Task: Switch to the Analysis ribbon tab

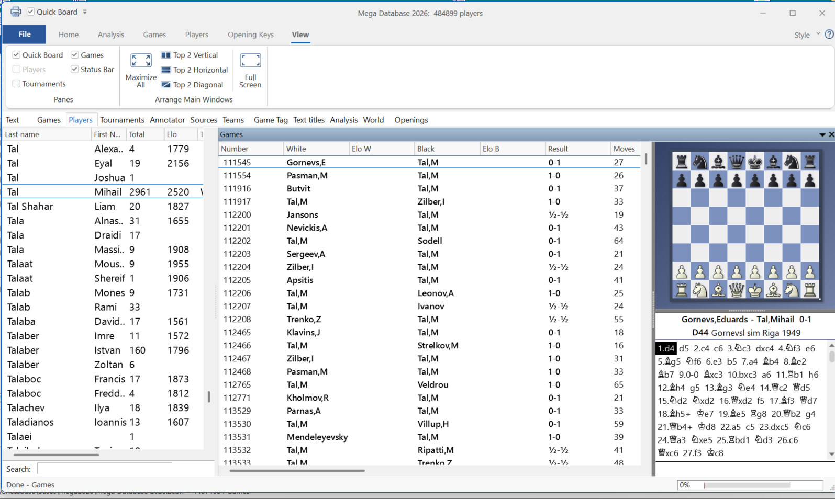Action: pyautogui.click(x=111, y=35)
